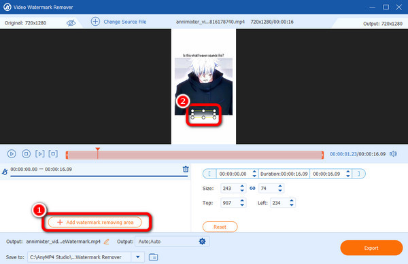Click the watermark selection box on video

point(203,114)
